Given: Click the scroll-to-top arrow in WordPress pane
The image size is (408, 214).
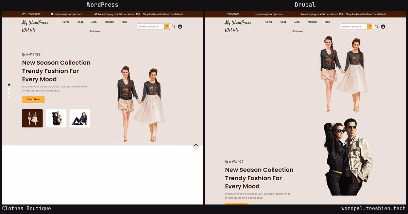Looking at the screenshot, I should (196, 145).
